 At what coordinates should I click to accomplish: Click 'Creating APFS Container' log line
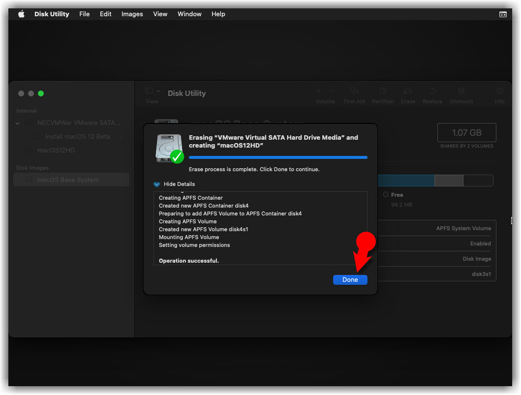coord(191,198)
